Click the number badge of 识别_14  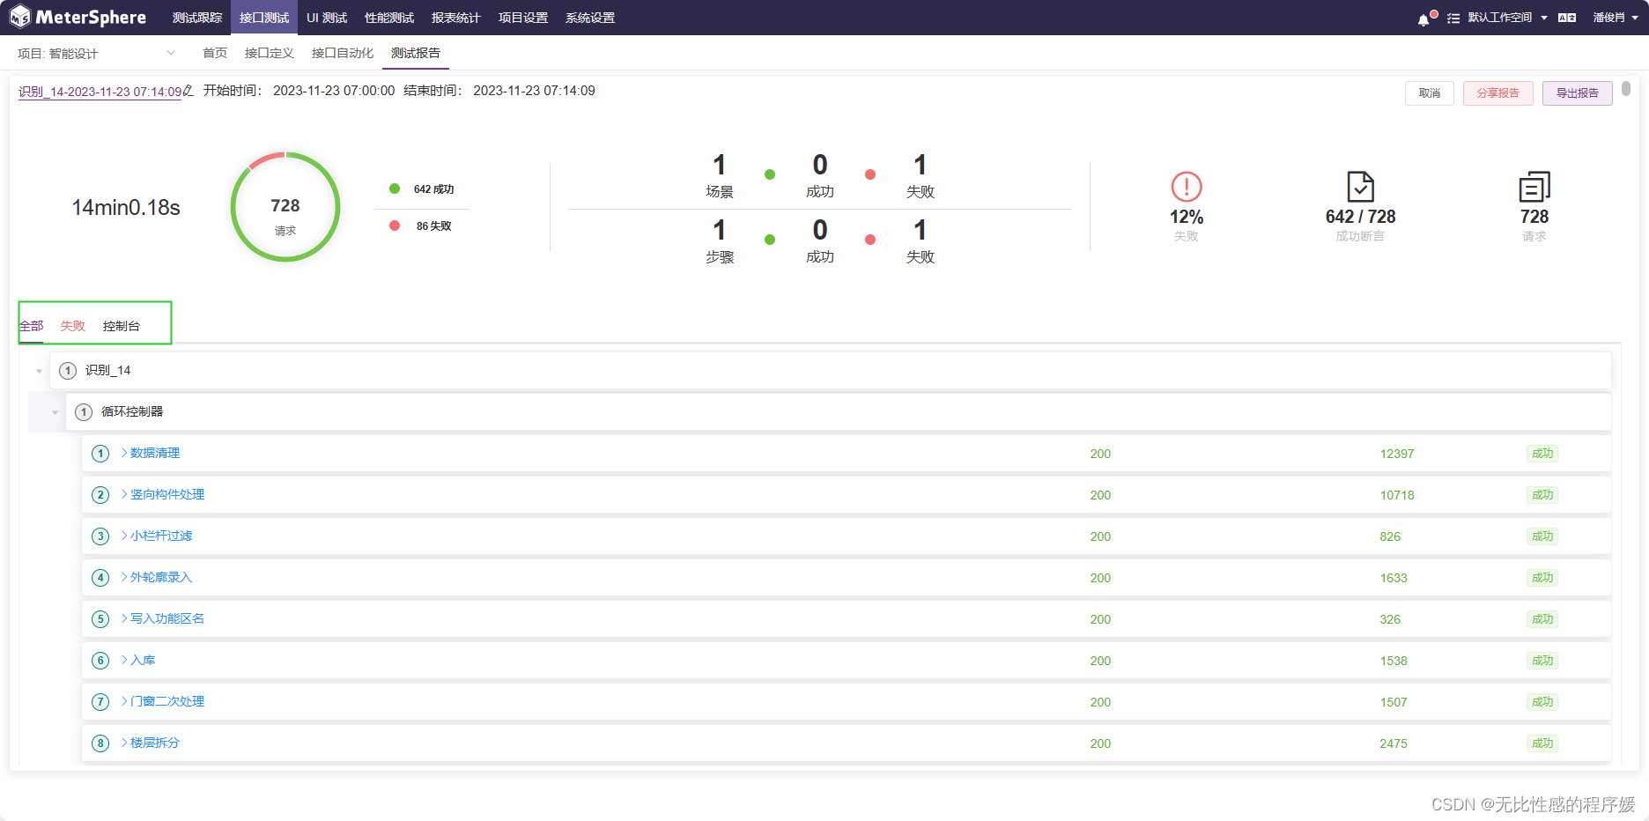coord(68,371)
